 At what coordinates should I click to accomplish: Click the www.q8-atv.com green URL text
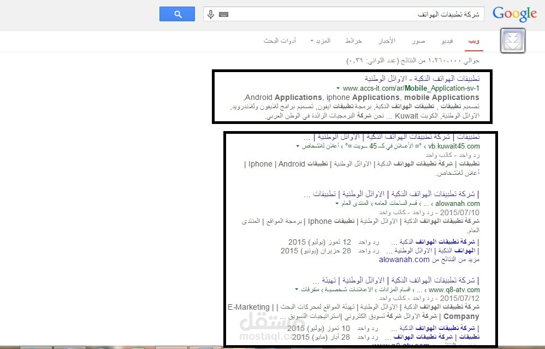click(x=454, y=289)
